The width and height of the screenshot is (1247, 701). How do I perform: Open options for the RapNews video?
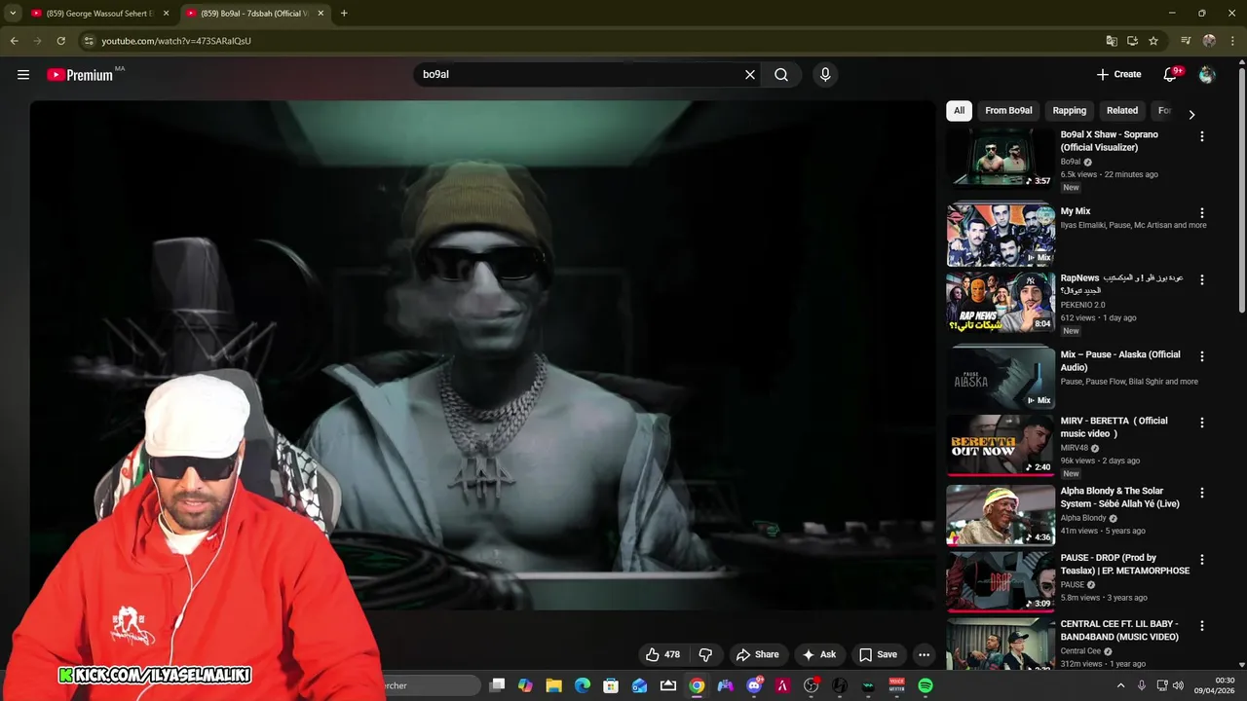point(1201,279)
